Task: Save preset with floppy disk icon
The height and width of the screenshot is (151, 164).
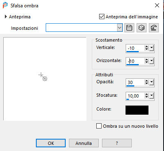Action: (129, 28)
